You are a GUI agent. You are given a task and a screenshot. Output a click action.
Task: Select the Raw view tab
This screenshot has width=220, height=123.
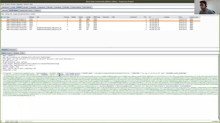3,53
